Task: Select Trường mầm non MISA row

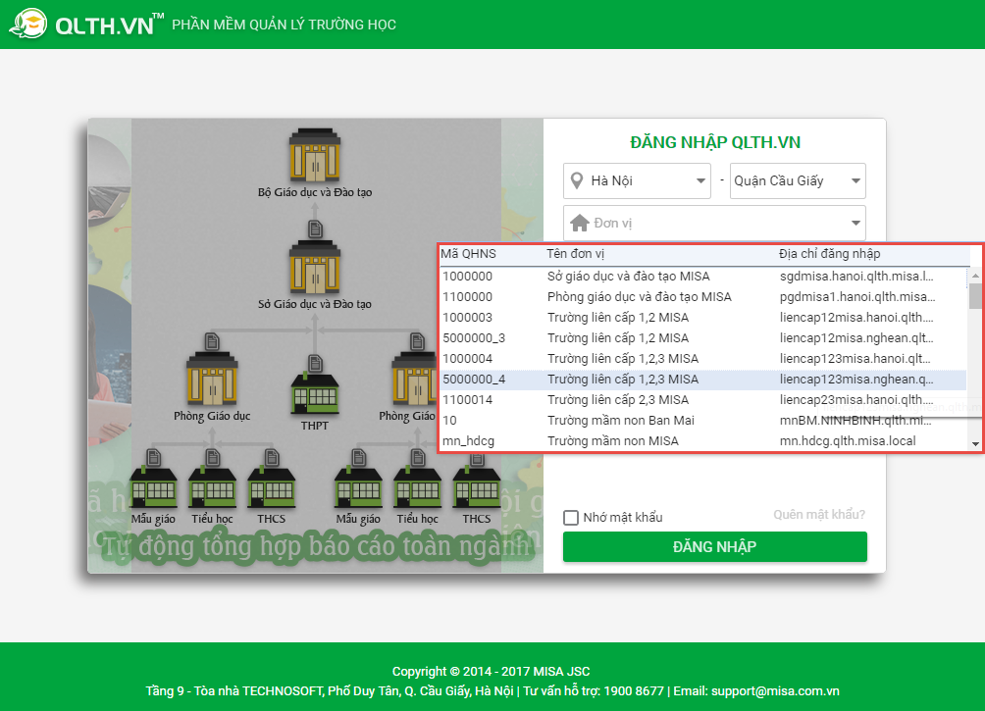Action: (703, 441)
